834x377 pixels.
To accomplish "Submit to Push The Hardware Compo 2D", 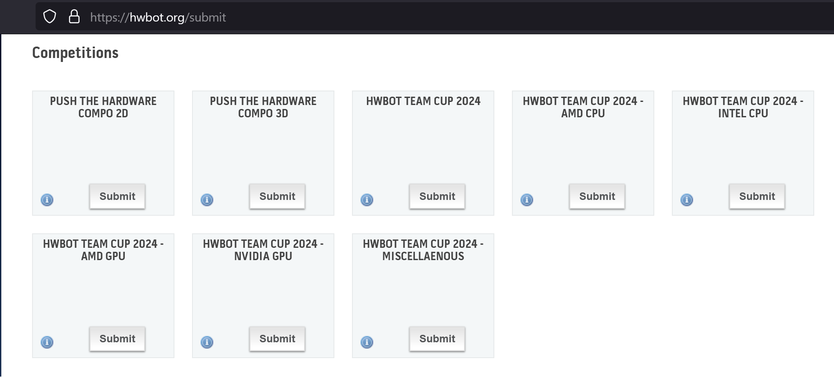I will coord(117,196).
